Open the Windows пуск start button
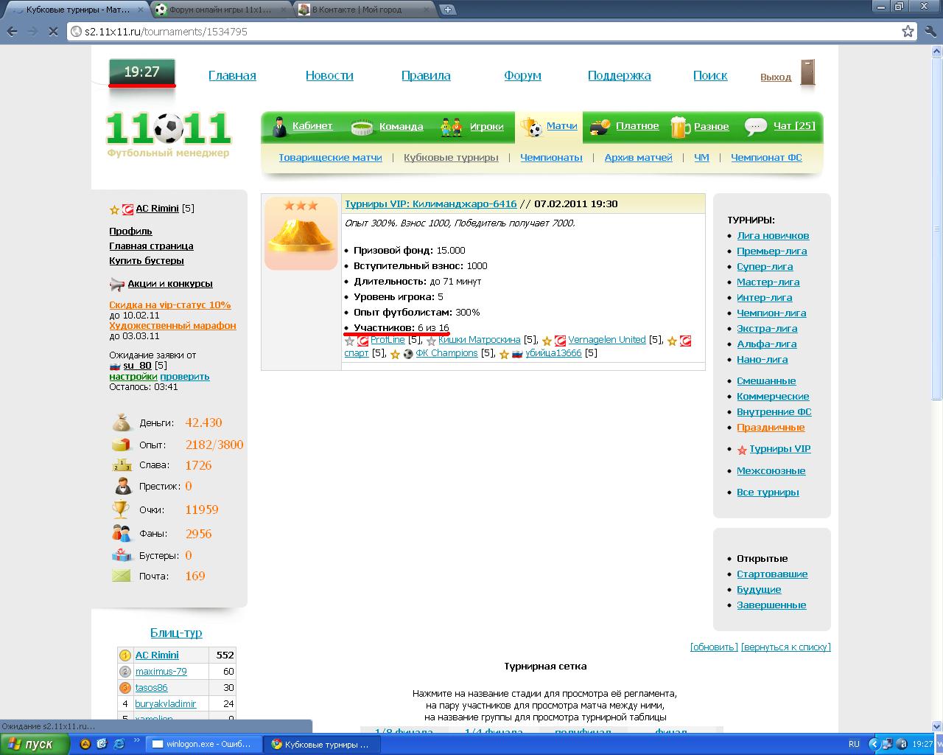This screenshot has height=755, width=943. point(35,744)
